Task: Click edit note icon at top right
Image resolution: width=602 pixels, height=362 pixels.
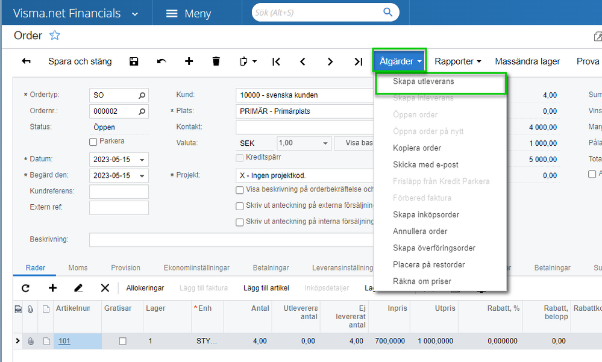Action: click(x=598, y=36)
